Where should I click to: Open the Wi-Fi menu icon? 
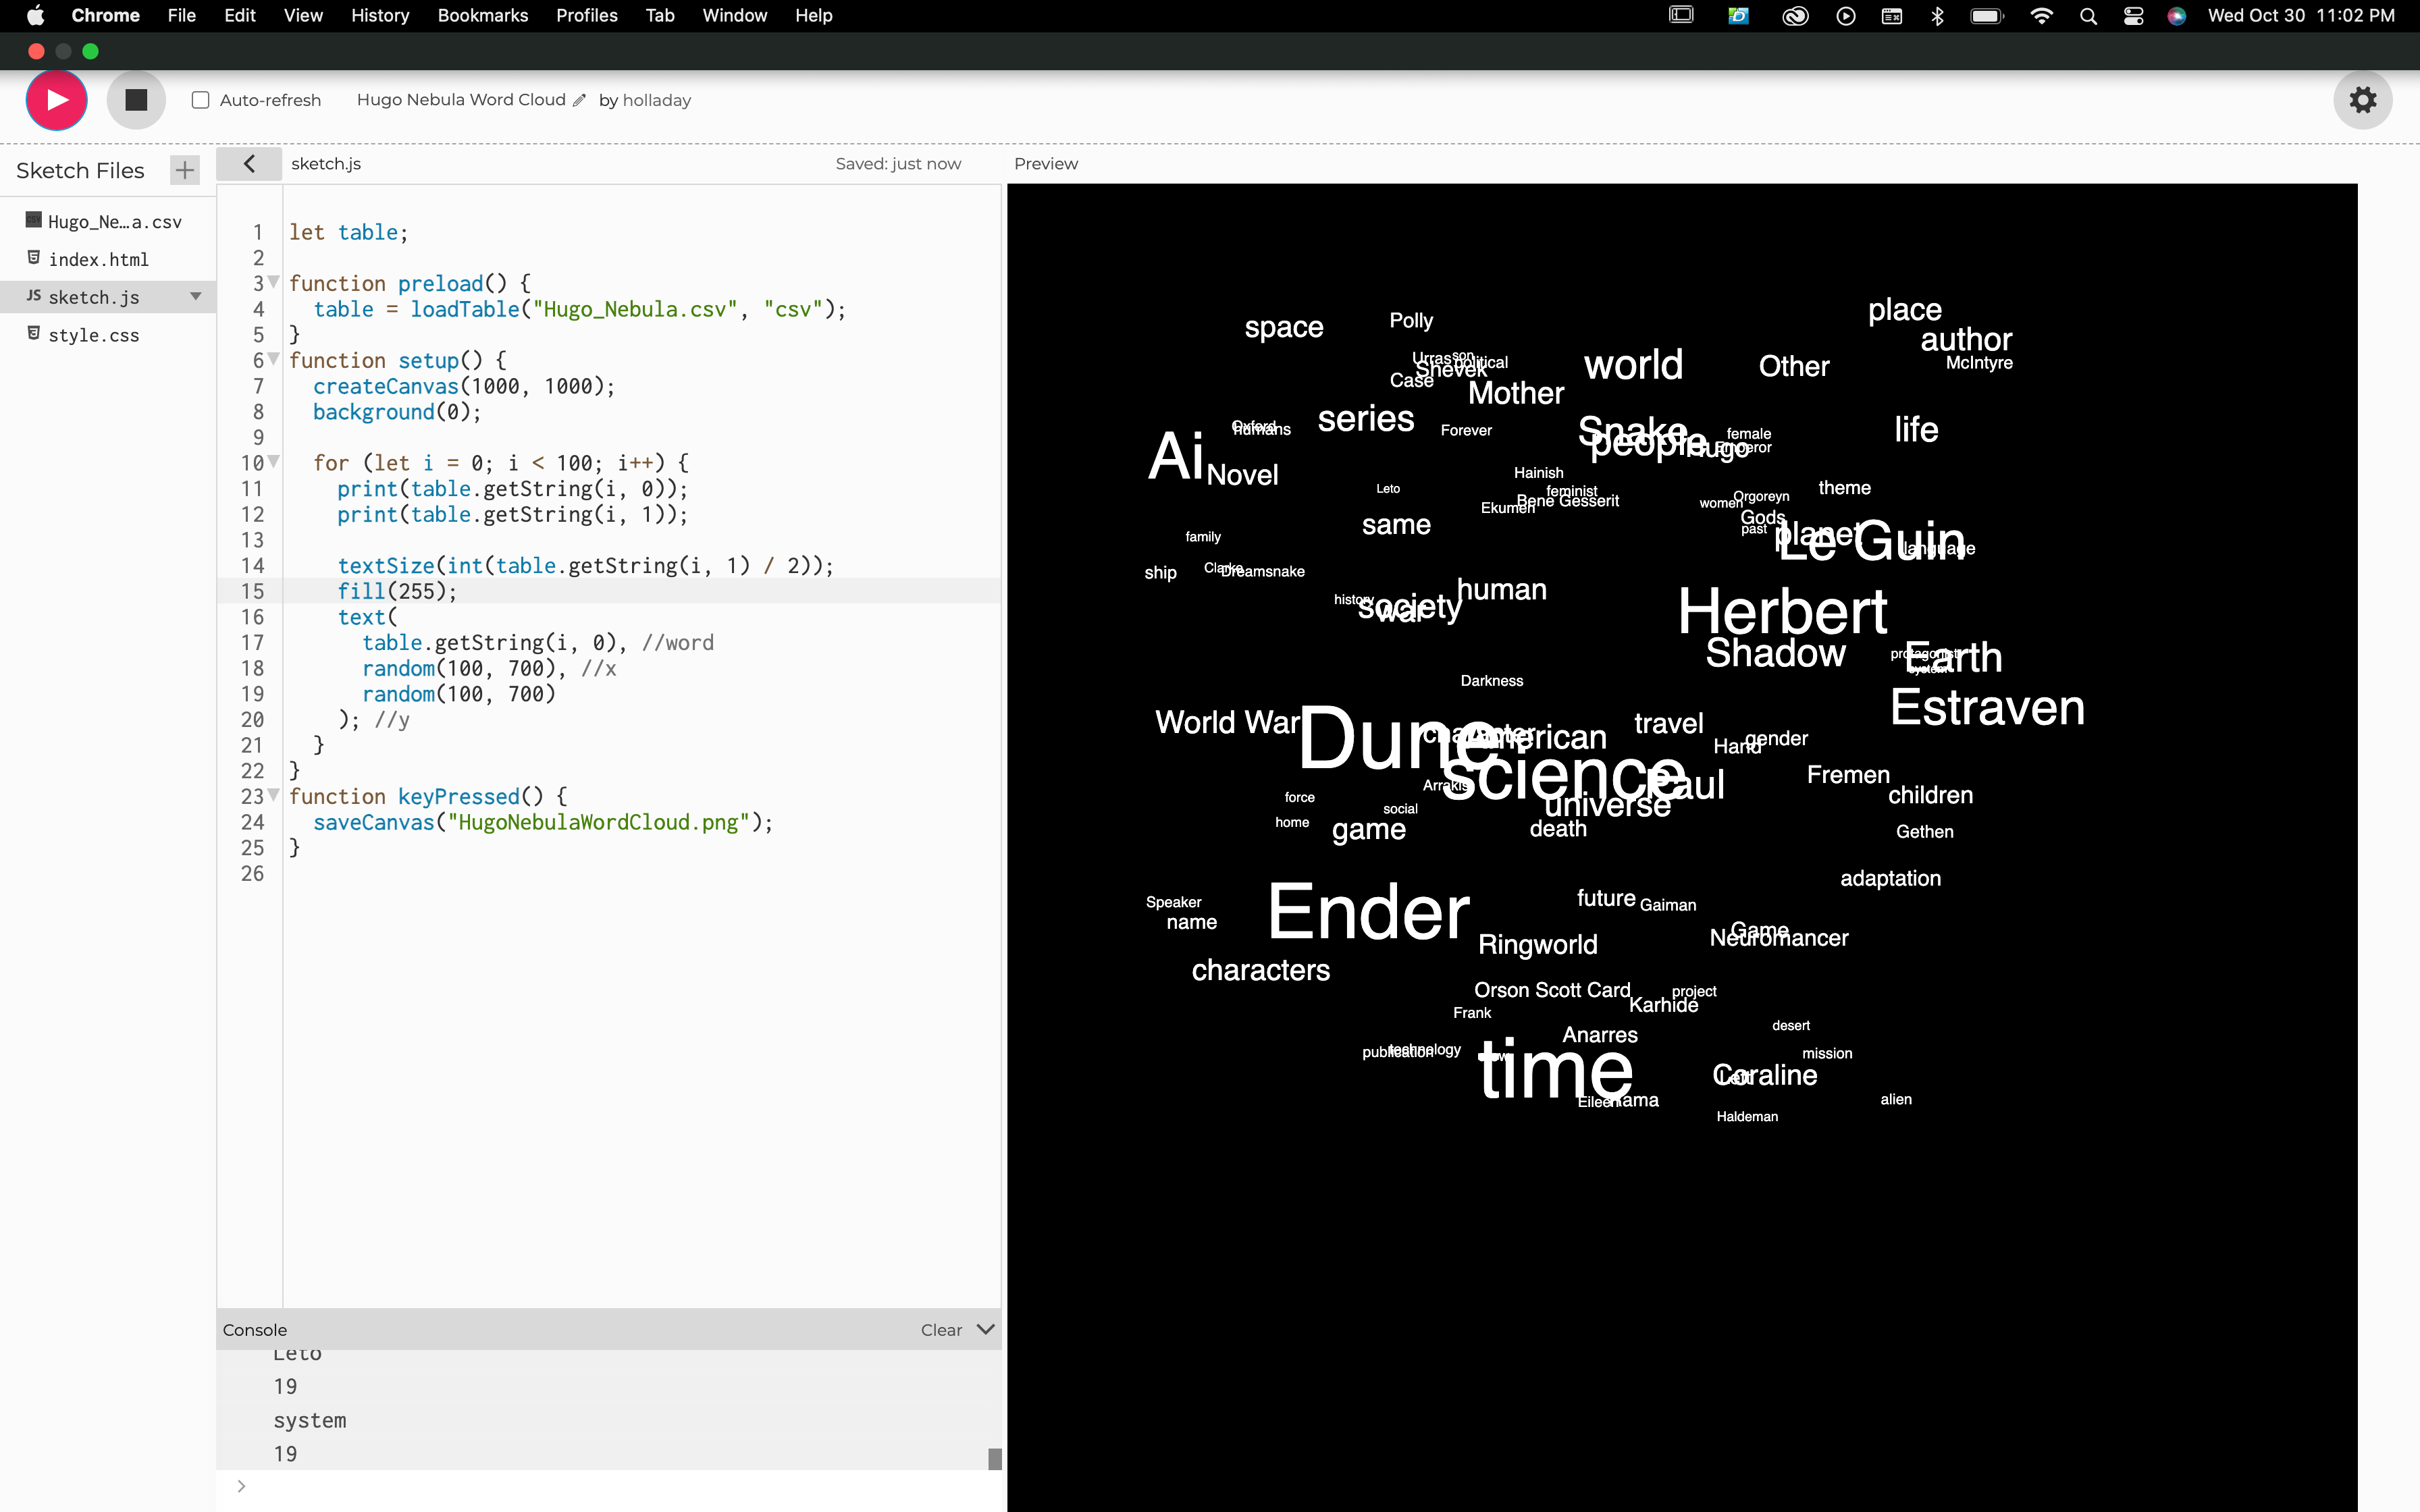coord(2041,16)
